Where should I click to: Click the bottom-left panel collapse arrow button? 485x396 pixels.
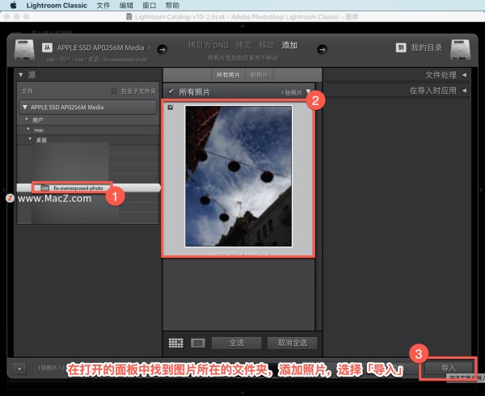pos(20,368)
